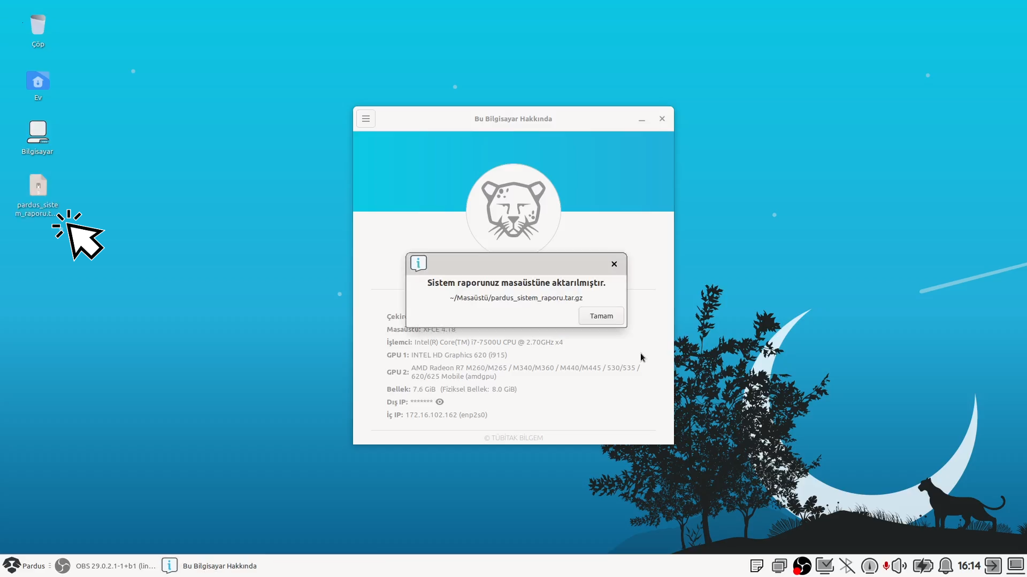Viewport: 1027px width, 577px height.
Task: Open the battery power manager icon
Action: 923,566
